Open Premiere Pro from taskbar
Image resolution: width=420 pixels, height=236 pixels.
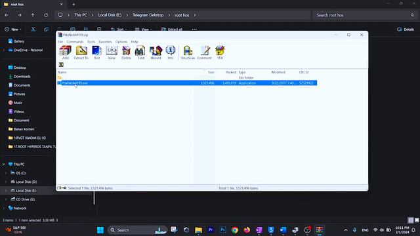(x=211, y=230)
